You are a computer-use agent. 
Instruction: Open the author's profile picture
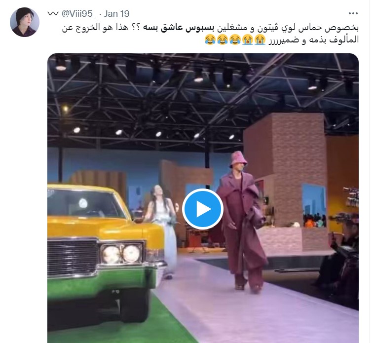pos(25,22)
